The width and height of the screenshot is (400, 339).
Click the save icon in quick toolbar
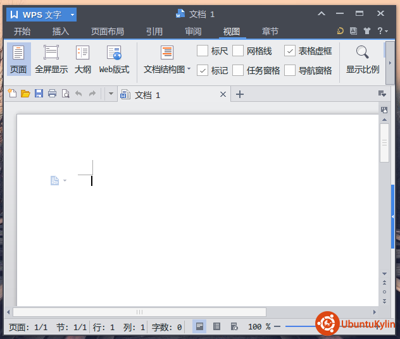[39, 94]
